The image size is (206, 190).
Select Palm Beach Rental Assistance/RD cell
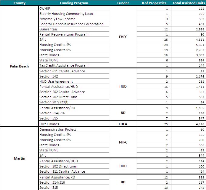74,108
